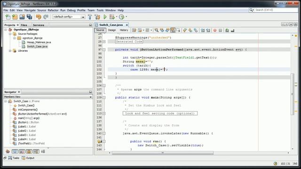This screenshot has height=169, width=301.
Task: Toggle a bookmark on the current line
Action: click(196, 30)
